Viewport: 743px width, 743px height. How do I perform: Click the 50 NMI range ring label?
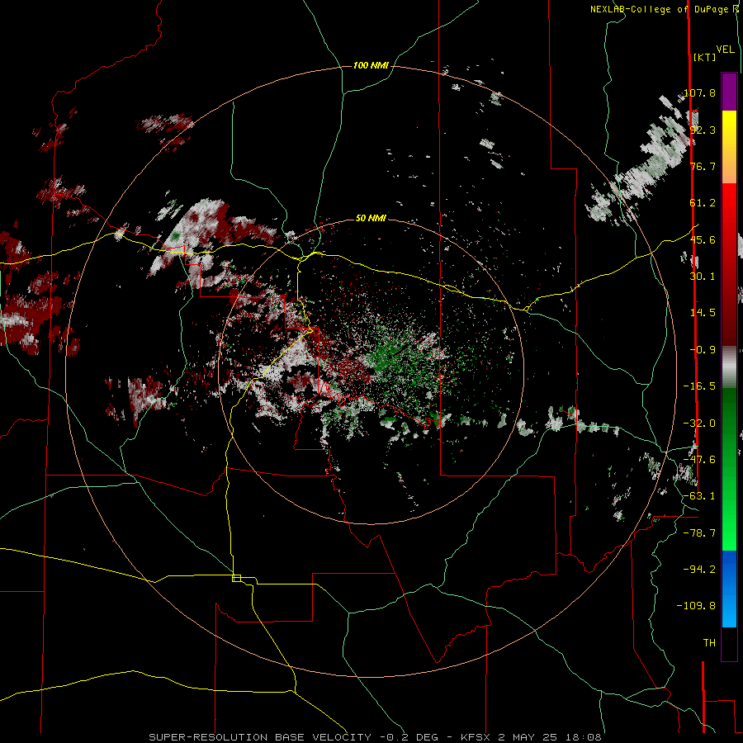pos(371,219)
